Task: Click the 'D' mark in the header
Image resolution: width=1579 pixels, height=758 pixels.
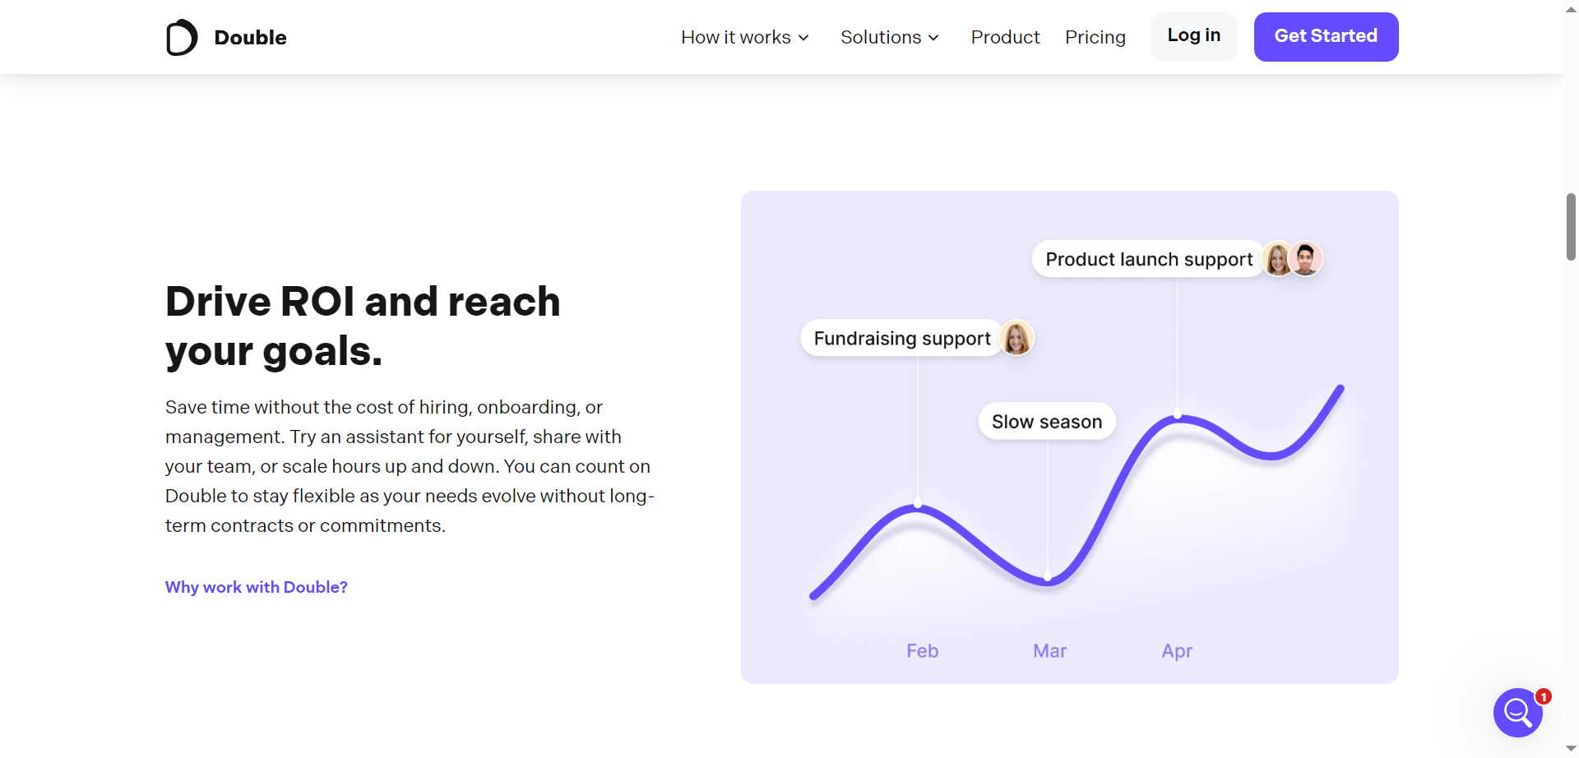Action: pos(181,37)
